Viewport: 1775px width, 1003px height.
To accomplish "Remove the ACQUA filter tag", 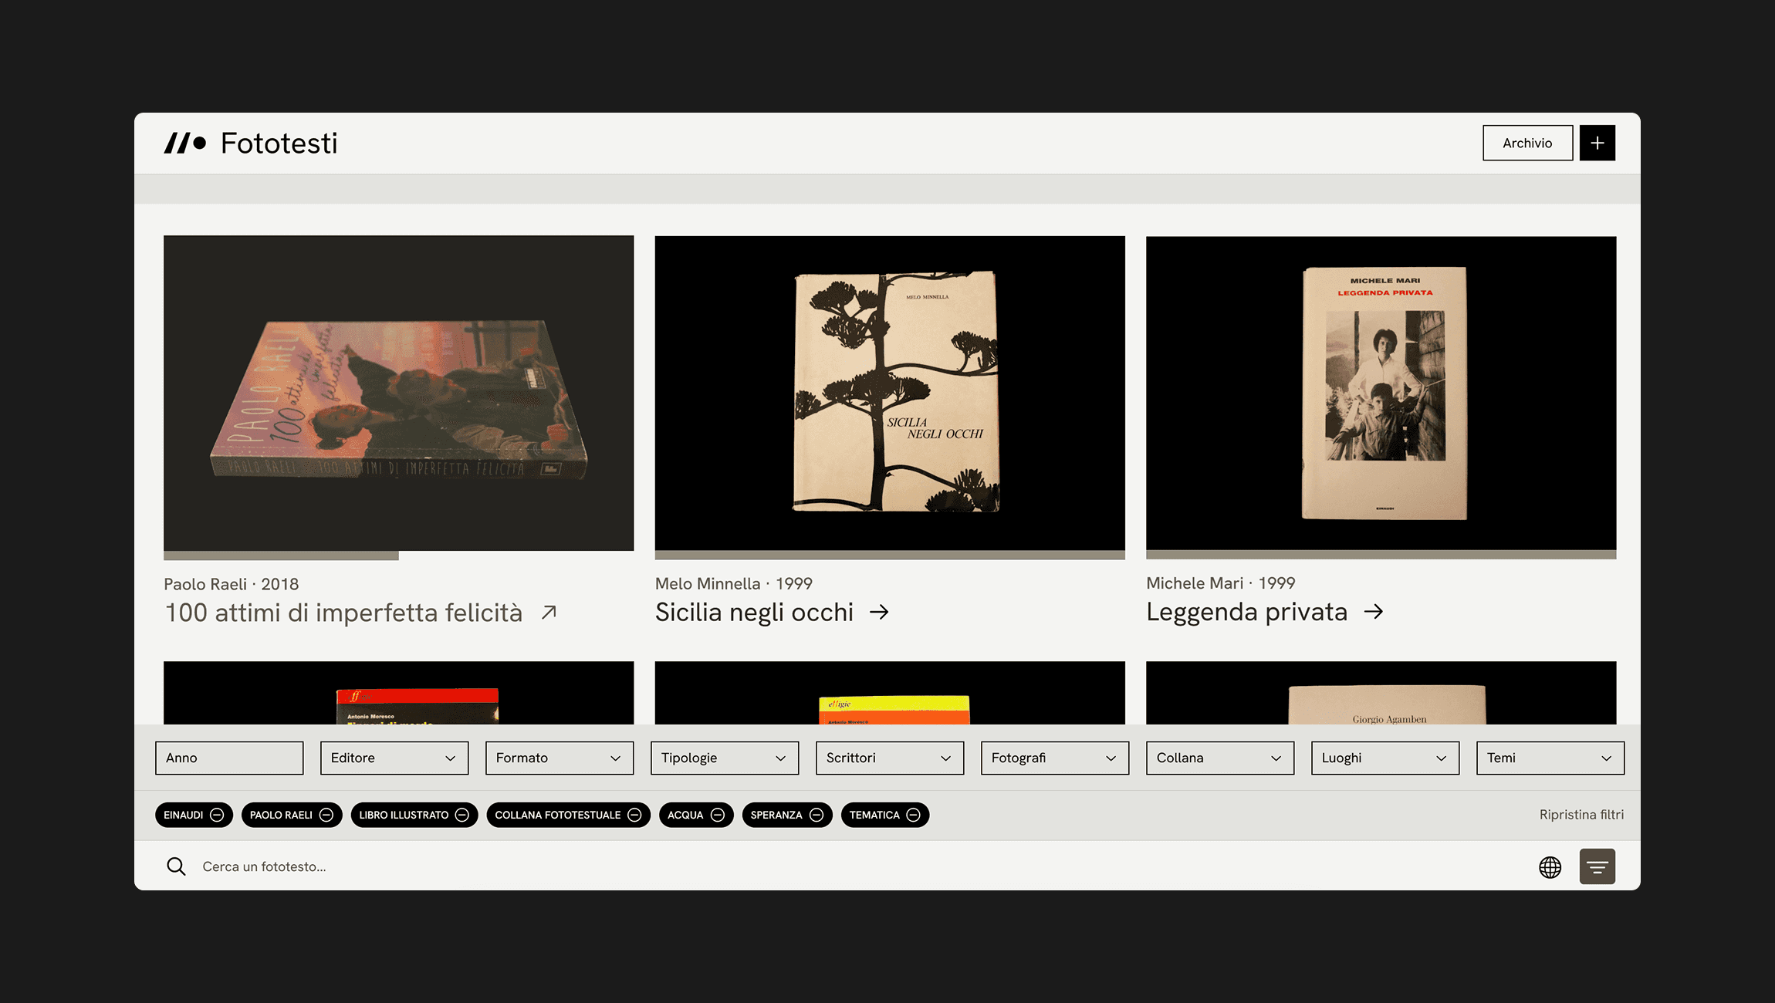I will click(x=718, y=815).
